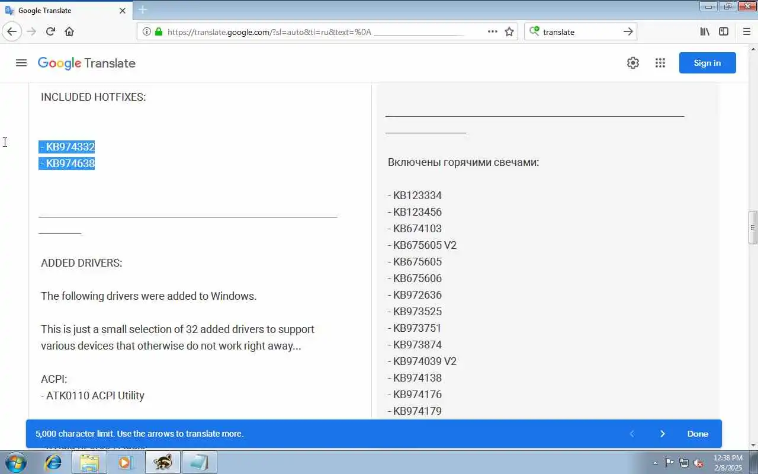758x474 pixels.
Task: Open Google Translate main menu hamburger
Action: point(21,63)
